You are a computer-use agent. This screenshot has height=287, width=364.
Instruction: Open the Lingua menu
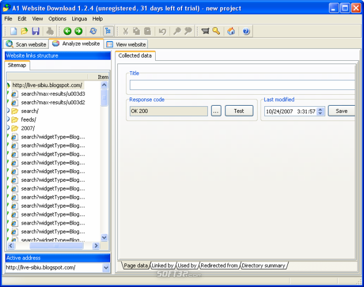[x=79, y=19]
